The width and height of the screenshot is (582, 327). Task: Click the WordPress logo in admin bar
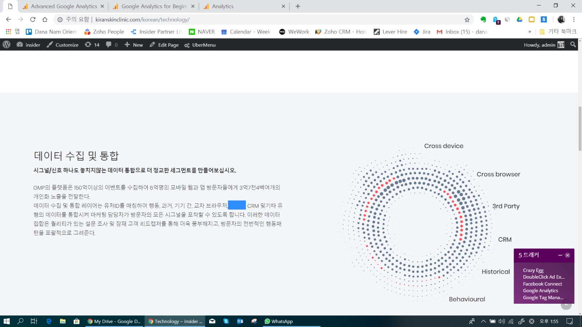[7, 45]
